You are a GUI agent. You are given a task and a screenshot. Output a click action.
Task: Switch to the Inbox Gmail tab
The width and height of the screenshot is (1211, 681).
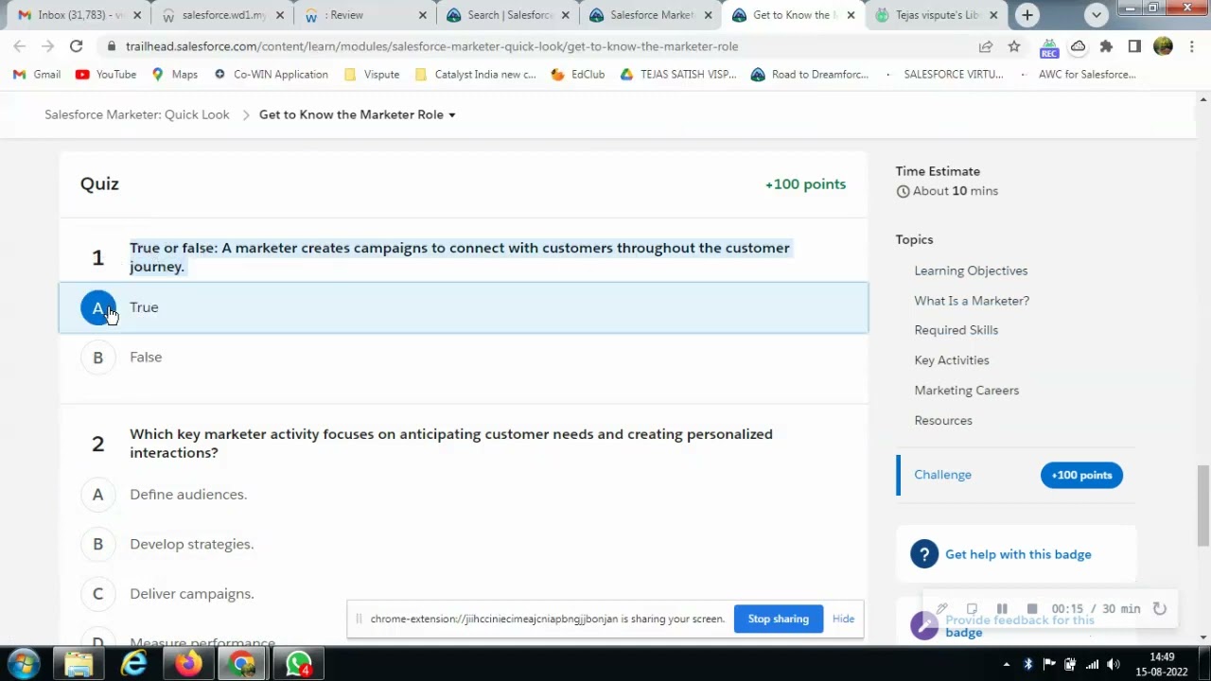click(x=81, y=15)
